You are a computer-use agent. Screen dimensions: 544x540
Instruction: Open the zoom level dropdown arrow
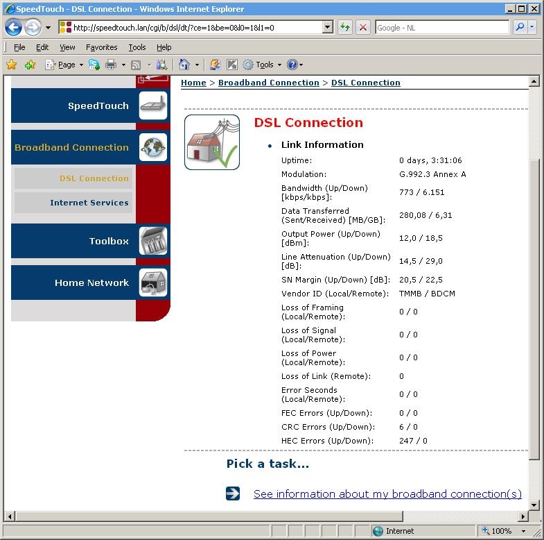coord(523,531)
